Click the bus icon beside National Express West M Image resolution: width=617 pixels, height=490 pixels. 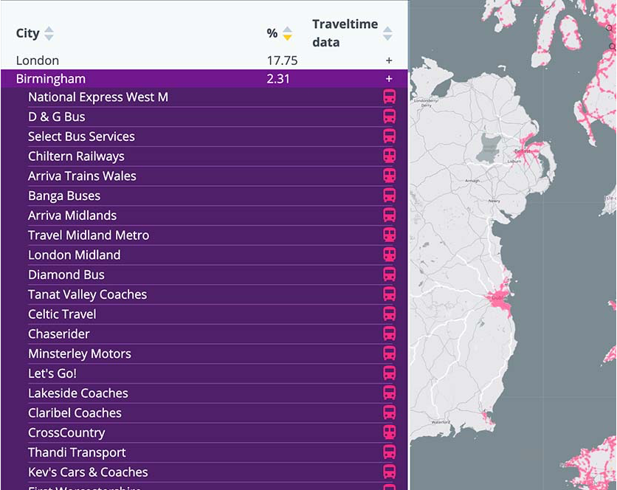coord(389,97)
